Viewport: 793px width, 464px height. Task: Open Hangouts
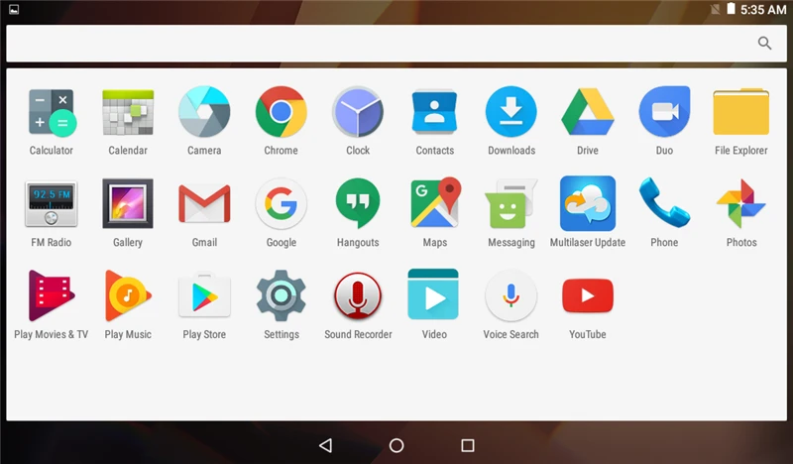(x=358, y=204)
